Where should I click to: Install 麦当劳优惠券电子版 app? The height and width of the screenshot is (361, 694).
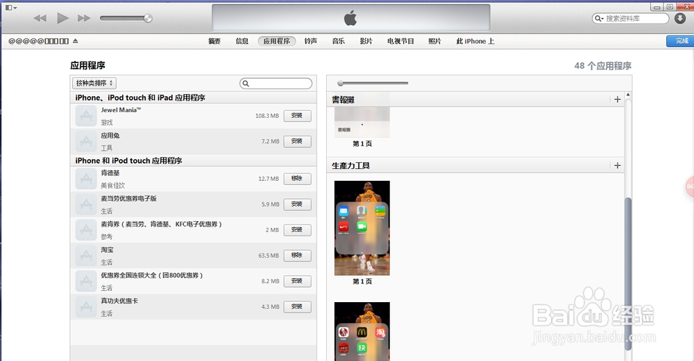[x=297, y=204]
